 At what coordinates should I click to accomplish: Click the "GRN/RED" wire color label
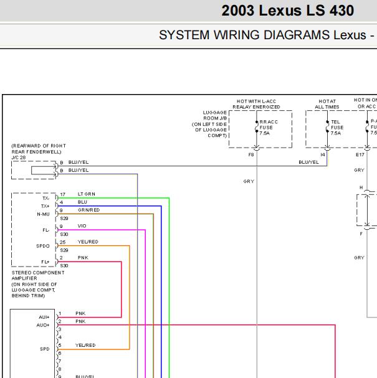coord(88,210)
